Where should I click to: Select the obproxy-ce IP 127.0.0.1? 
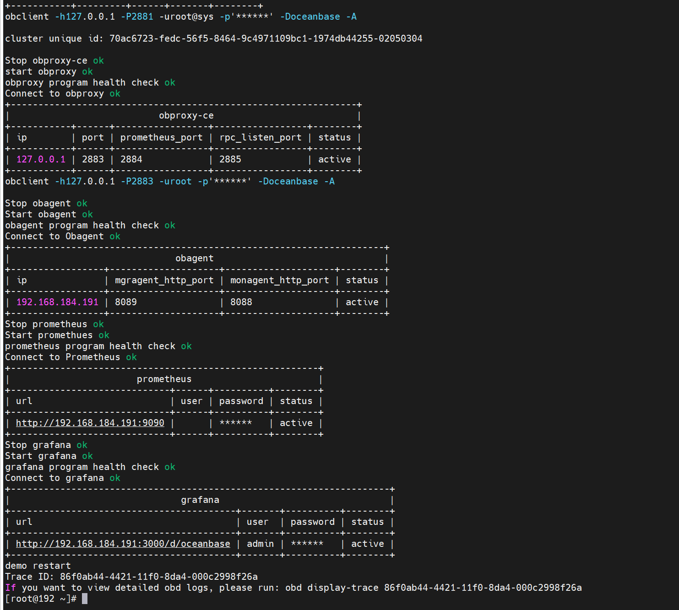click(x=41, y=159)
